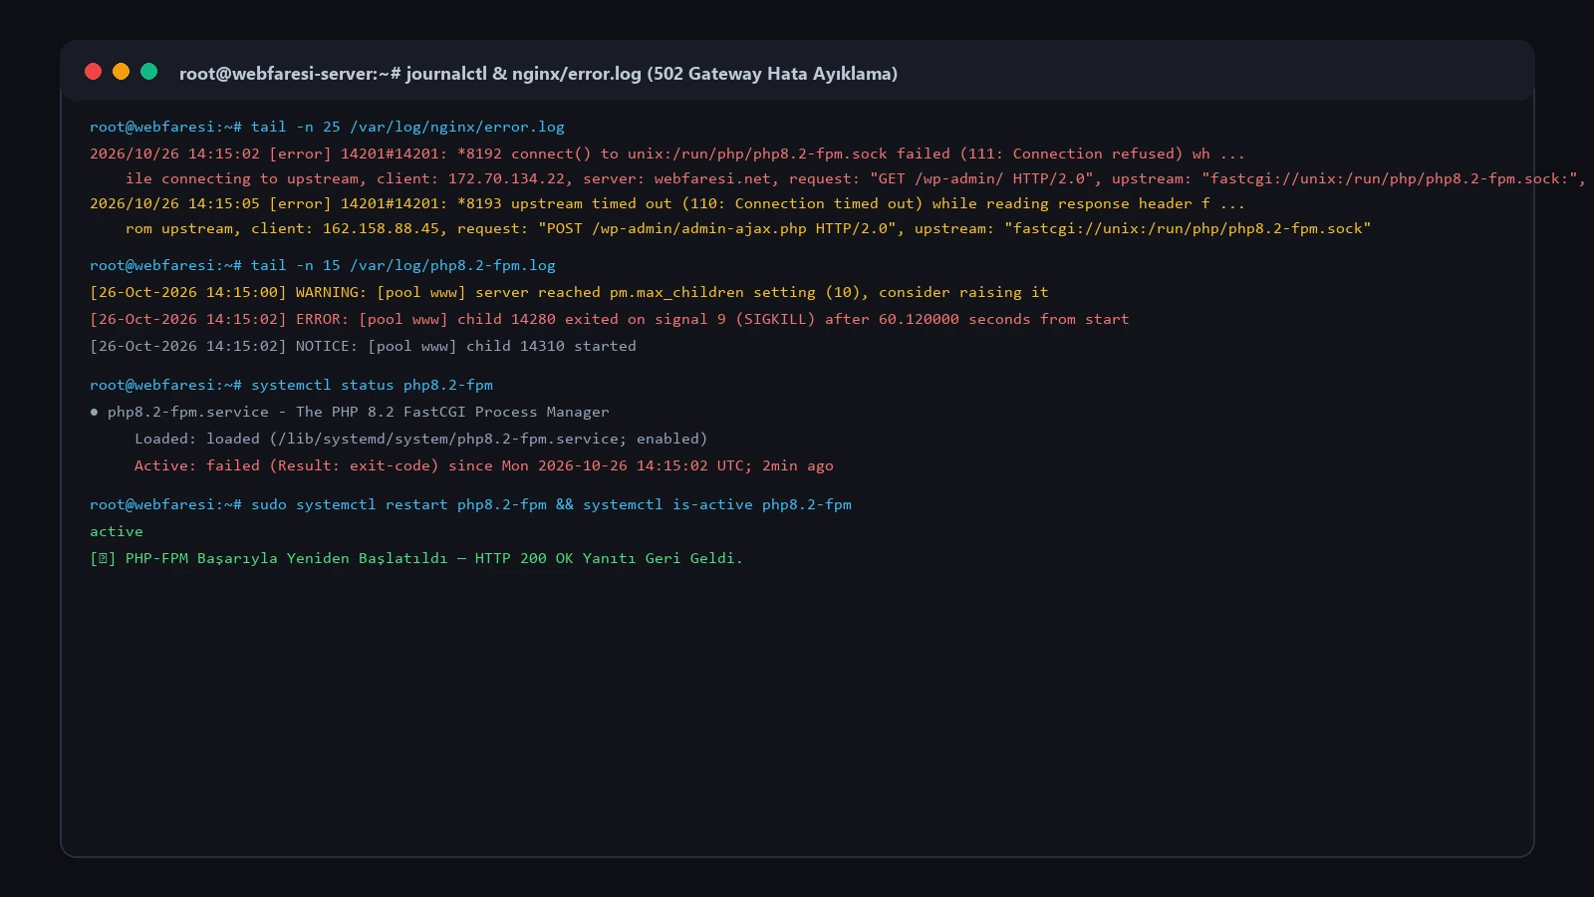1594x897 pixels.
Task: Click the 14:15:02 nginx connect() failed error line
Action: [x=667, y=154]
